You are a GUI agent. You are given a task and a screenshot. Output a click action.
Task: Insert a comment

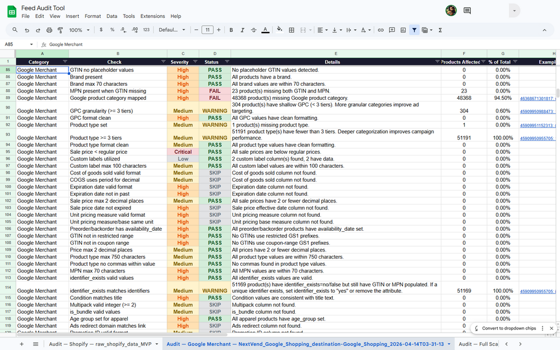[392, 30]
